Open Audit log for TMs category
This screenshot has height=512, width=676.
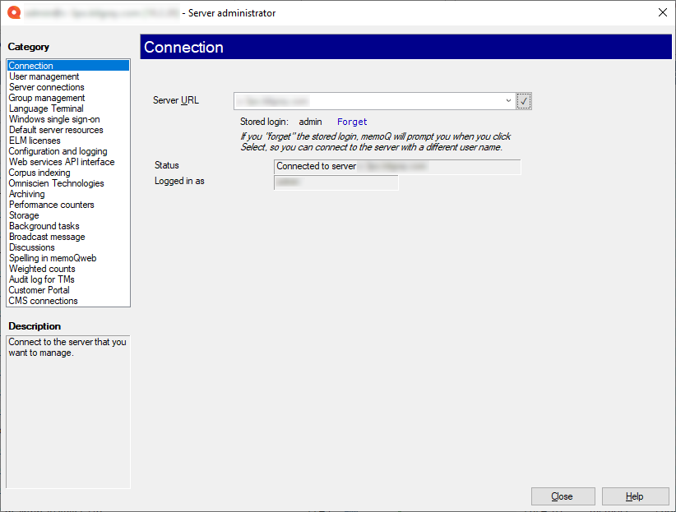(68, 279)
